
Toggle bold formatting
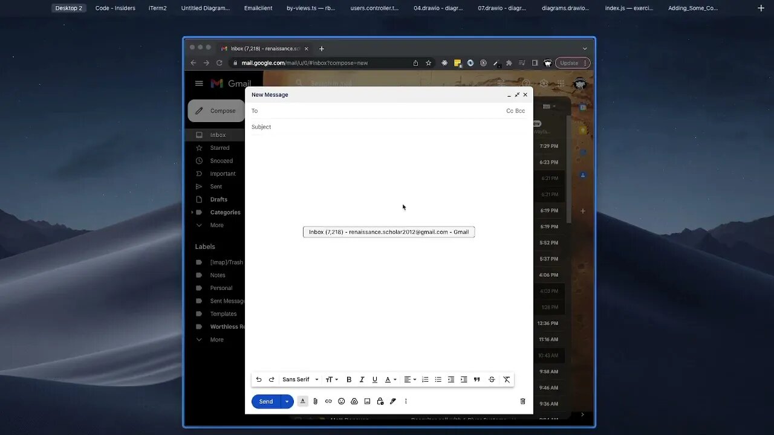[349, 379]
